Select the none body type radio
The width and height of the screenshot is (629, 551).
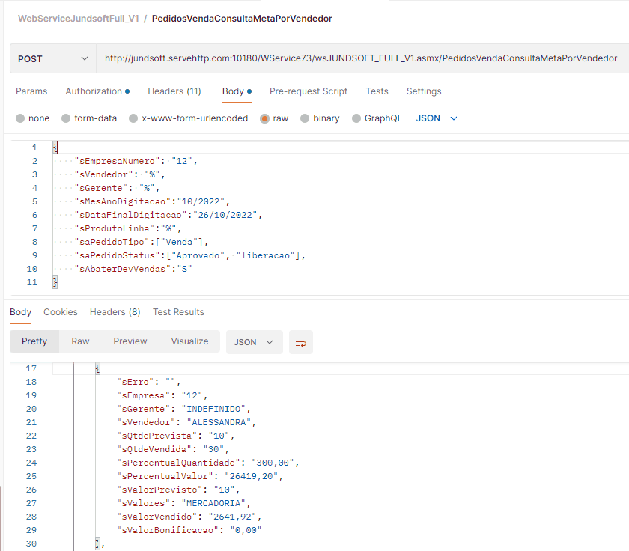coord(20,118)
